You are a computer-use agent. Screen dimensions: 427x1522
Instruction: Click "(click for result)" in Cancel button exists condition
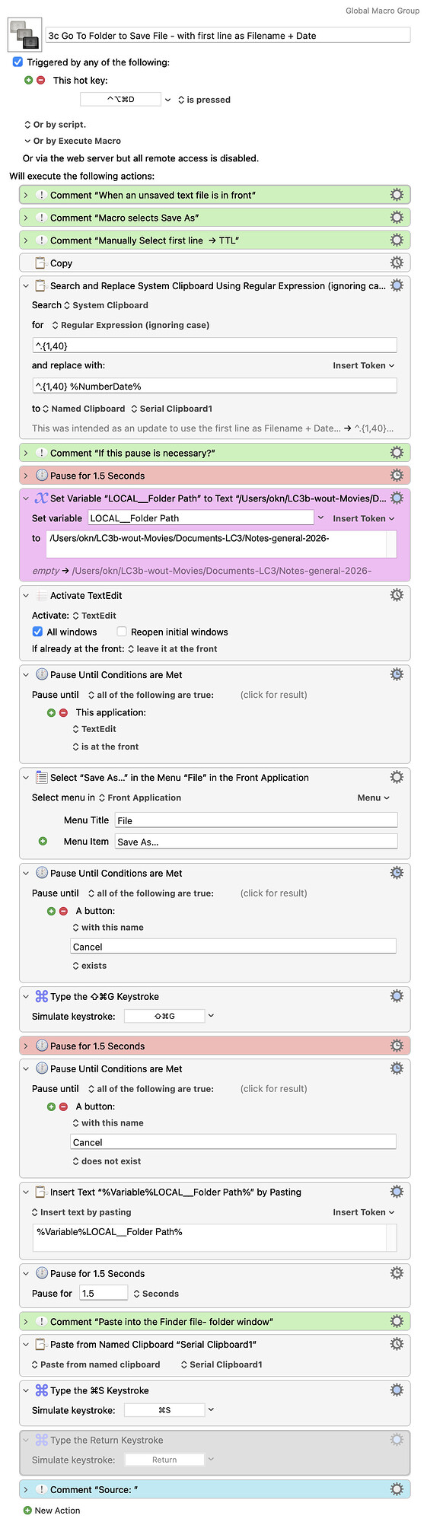tap(274, 893)
